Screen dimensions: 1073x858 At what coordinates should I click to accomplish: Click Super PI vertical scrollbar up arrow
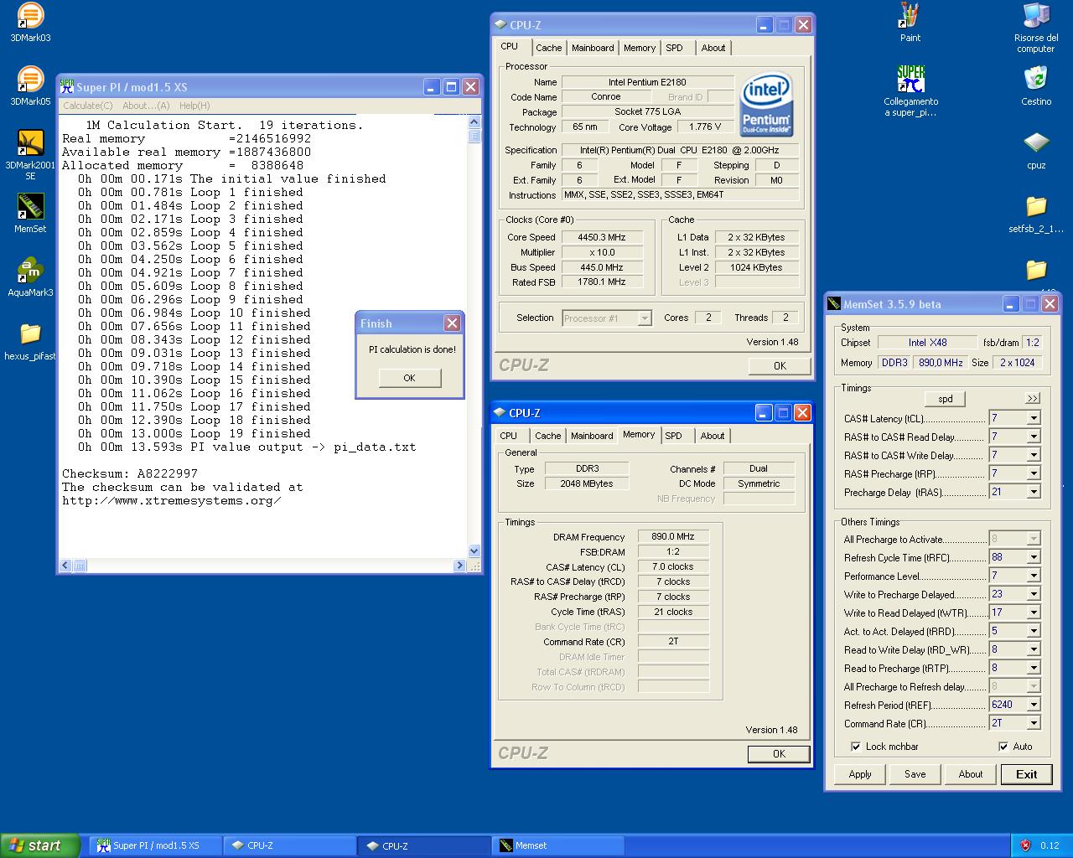point(474,122)
